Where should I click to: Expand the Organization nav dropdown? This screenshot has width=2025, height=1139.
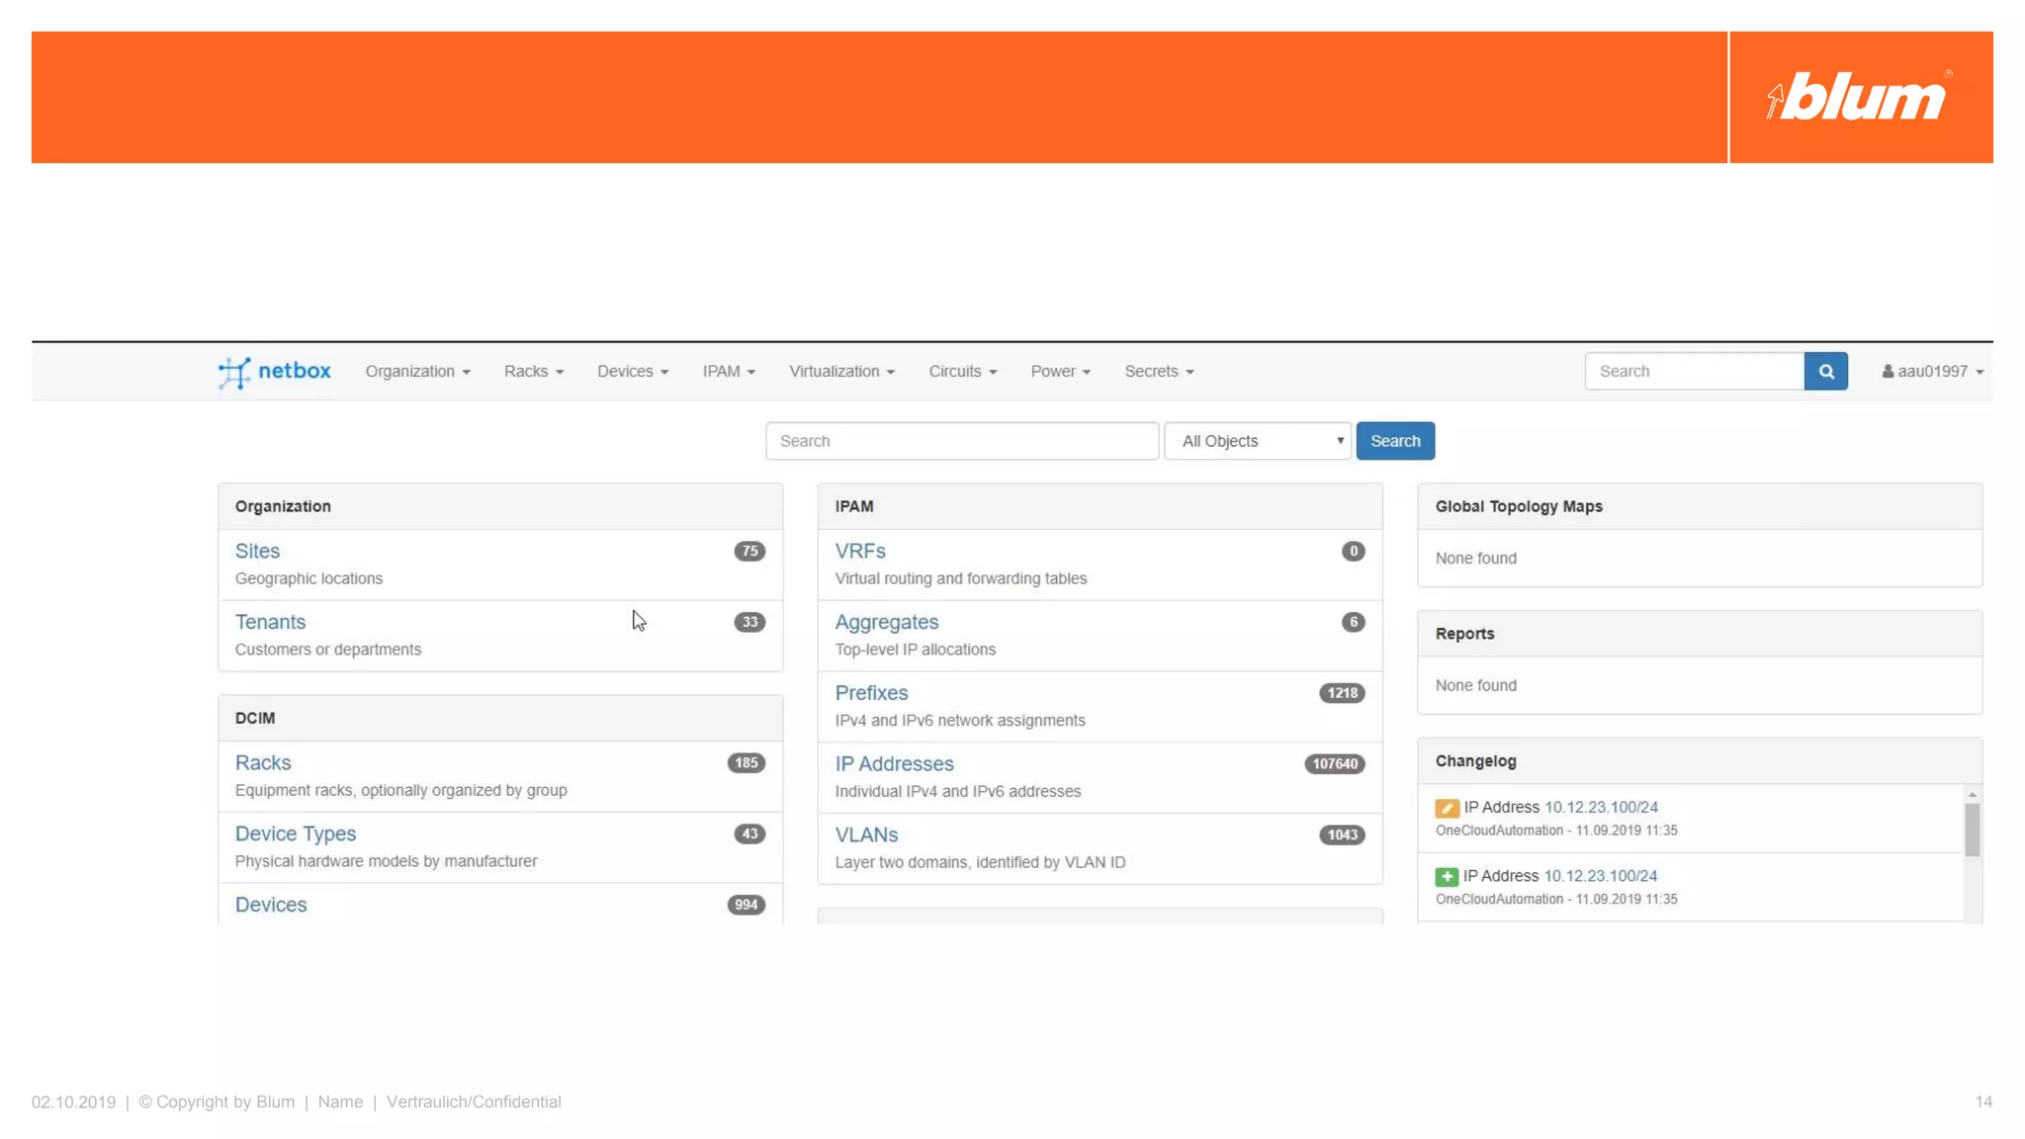point(417,372)
